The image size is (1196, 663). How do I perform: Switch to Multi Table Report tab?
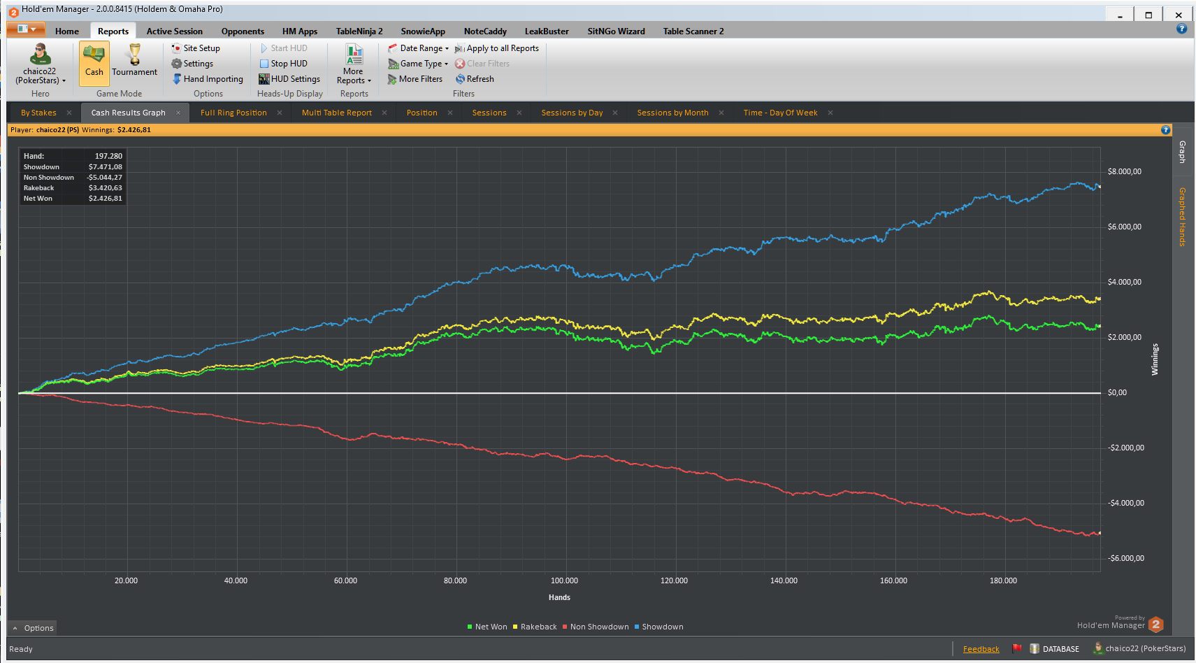pyautogui.click(x=337, y=113)
